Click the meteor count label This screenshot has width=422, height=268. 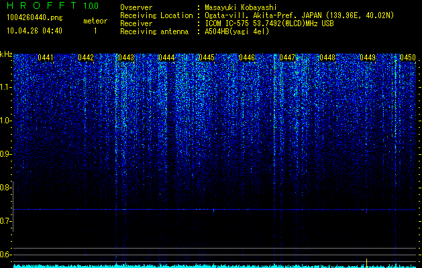[95, 21]
